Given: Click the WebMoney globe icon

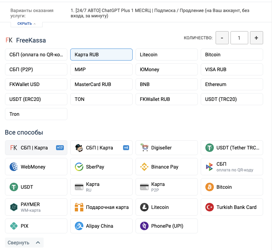Looking at the screenshot, I should tap(14, 167).
